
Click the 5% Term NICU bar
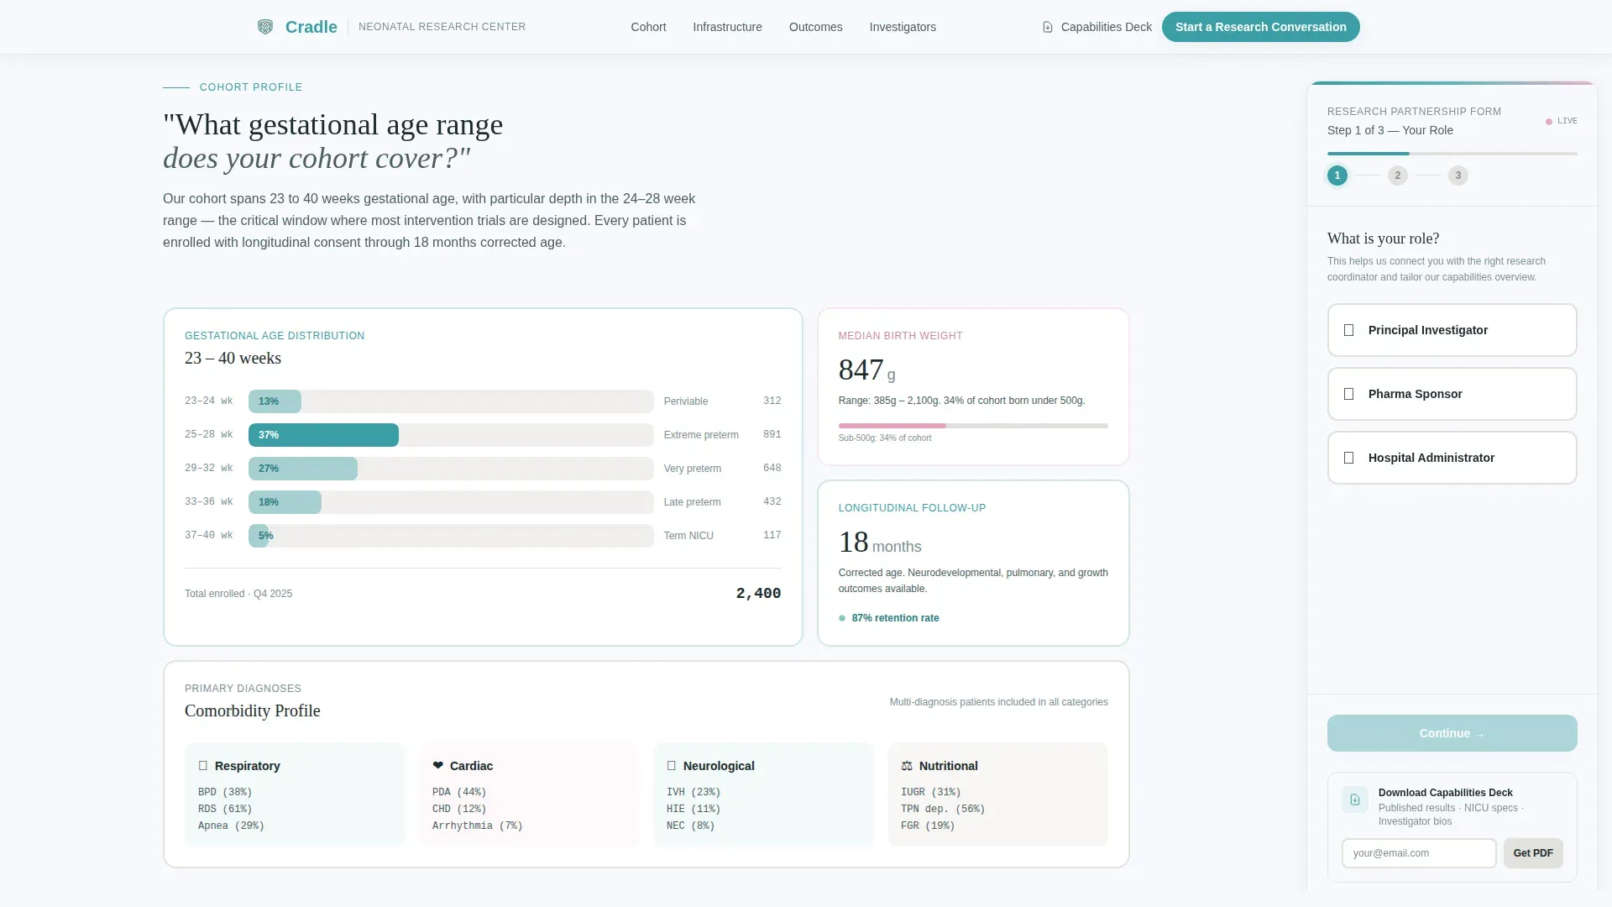259,536
